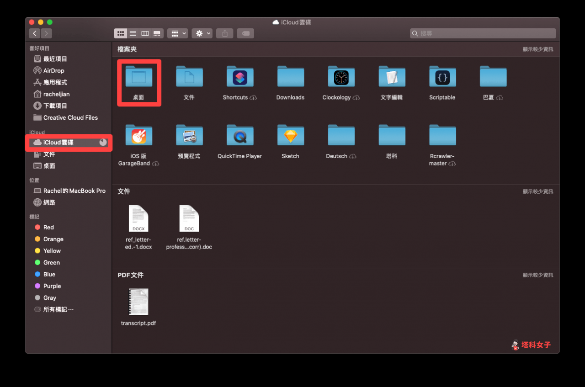585x387 pixels.
Task: Click the Edit Tags toolbar button
Action: 245,33
